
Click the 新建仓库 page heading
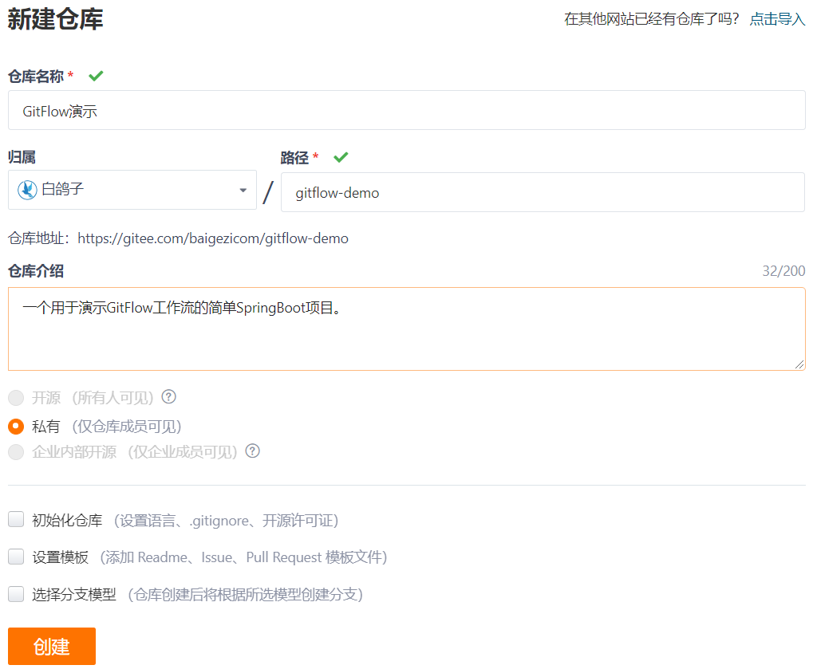pyautogui.click(x=56, y=20)
